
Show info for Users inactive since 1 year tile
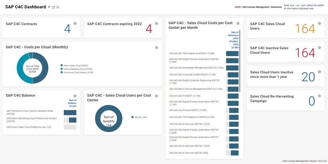coord(319,72)
